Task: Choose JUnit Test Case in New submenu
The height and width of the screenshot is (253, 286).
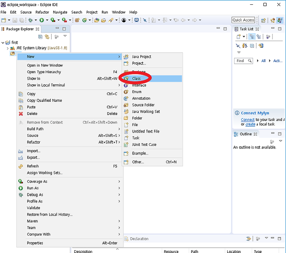Action: click(x=153, y=144)
